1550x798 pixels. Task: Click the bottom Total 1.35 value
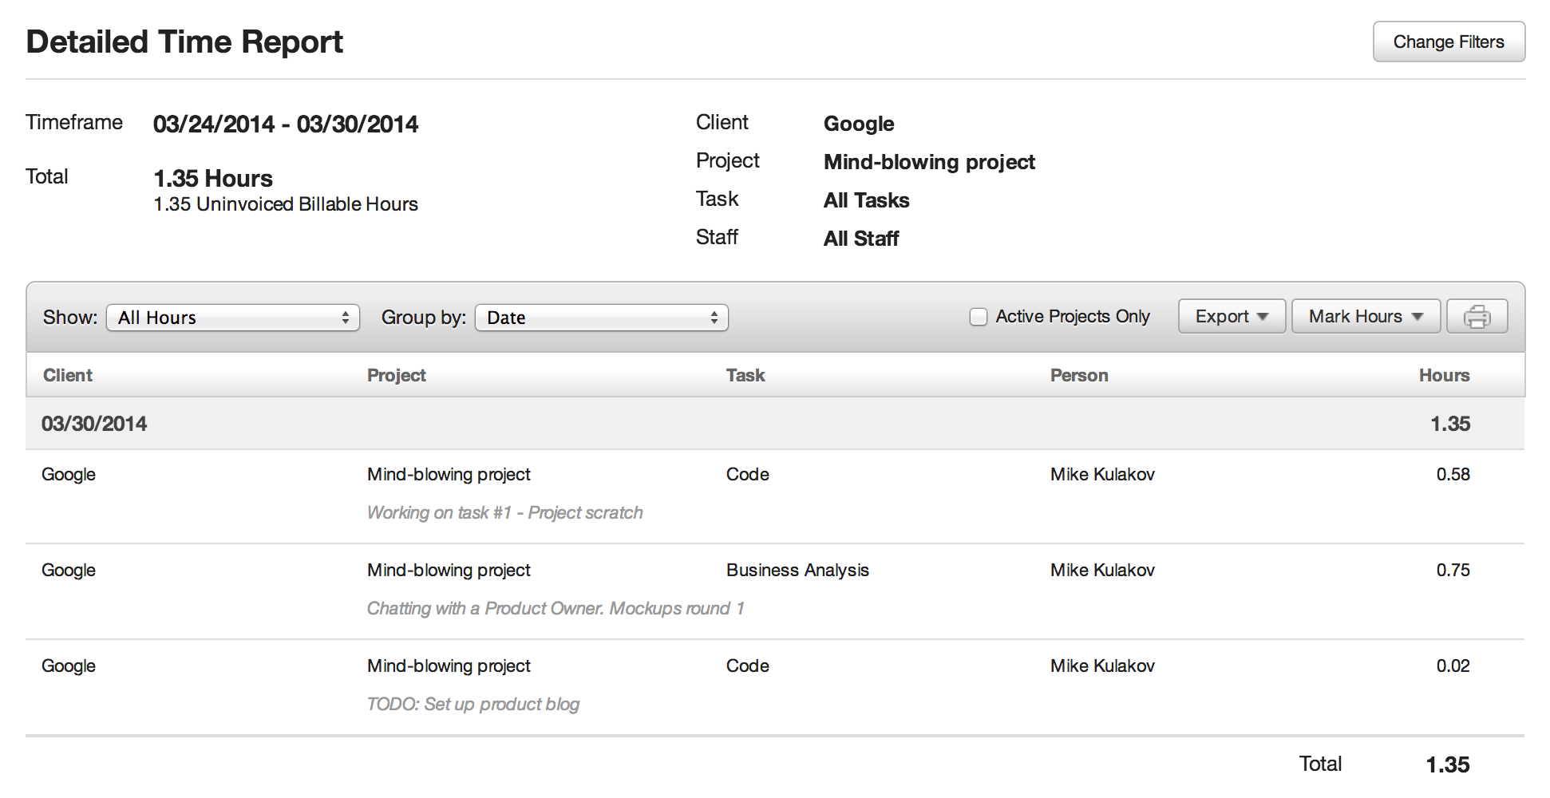point(1447,764)
